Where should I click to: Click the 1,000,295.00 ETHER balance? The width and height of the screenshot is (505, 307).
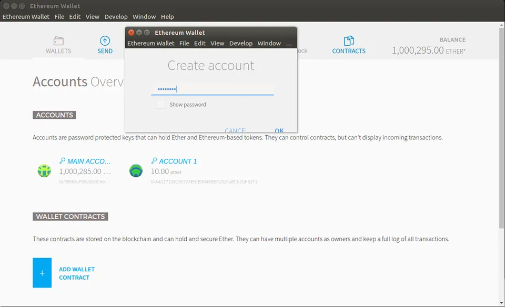(428, 50)
